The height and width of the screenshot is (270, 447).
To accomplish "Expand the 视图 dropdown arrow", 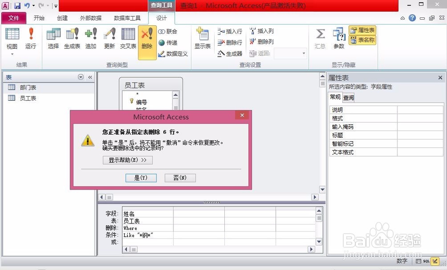I will pos(12,54).
